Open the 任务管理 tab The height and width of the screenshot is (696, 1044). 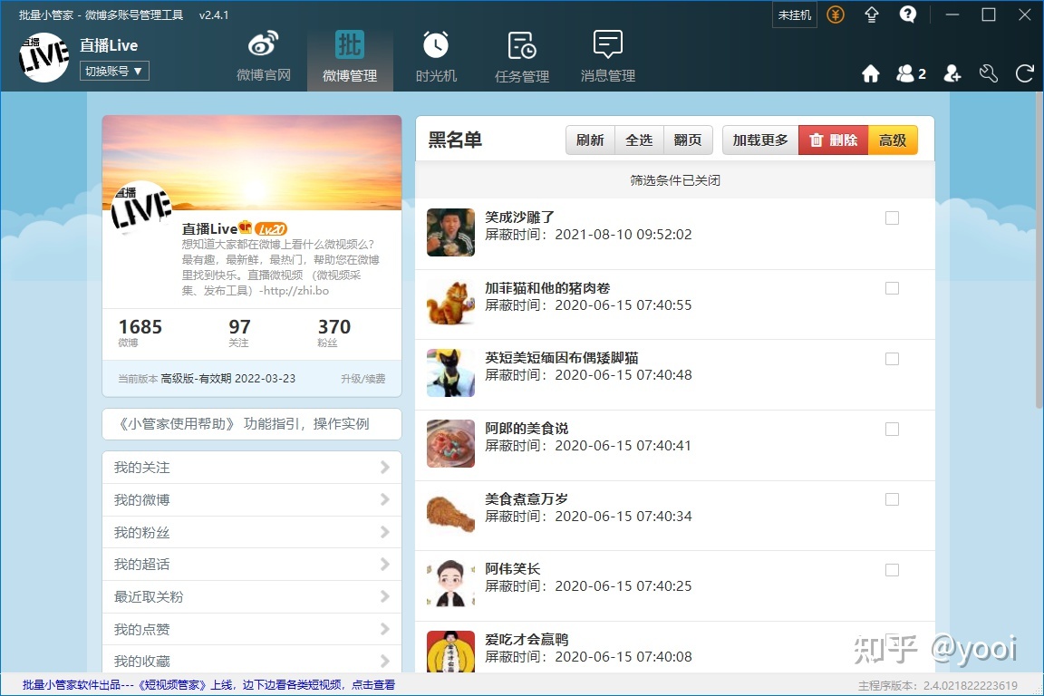pos(522,56)
